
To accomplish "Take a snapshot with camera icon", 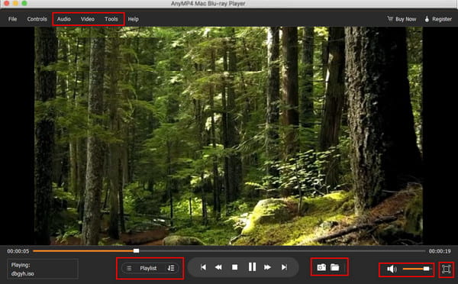I will coord(321,267).
